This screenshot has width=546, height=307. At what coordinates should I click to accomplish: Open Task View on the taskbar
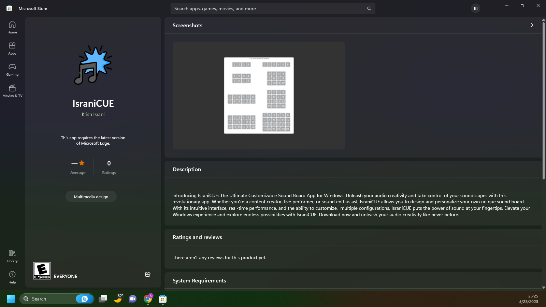point(103,299)
